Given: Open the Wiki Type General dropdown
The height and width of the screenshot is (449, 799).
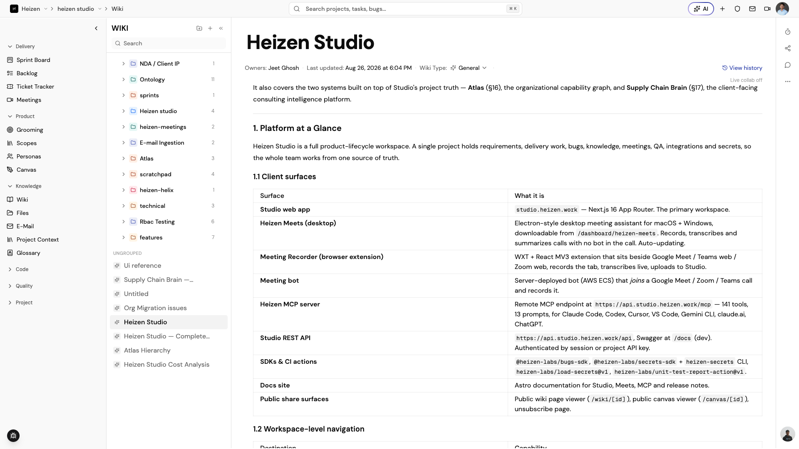Looking at the screenshot, I should click(469, 68).
